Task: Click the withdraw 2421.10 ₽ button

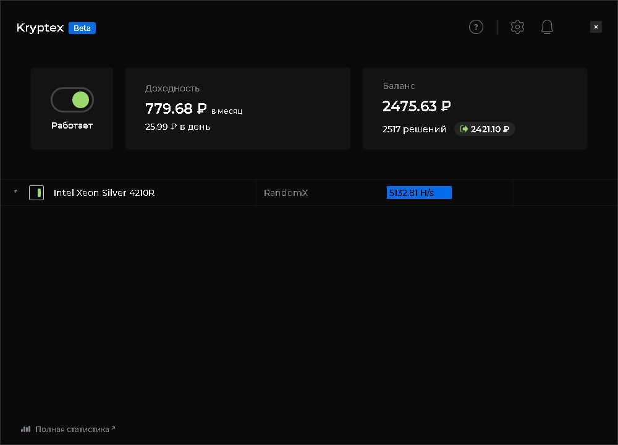Action: [x=485, y=129]
